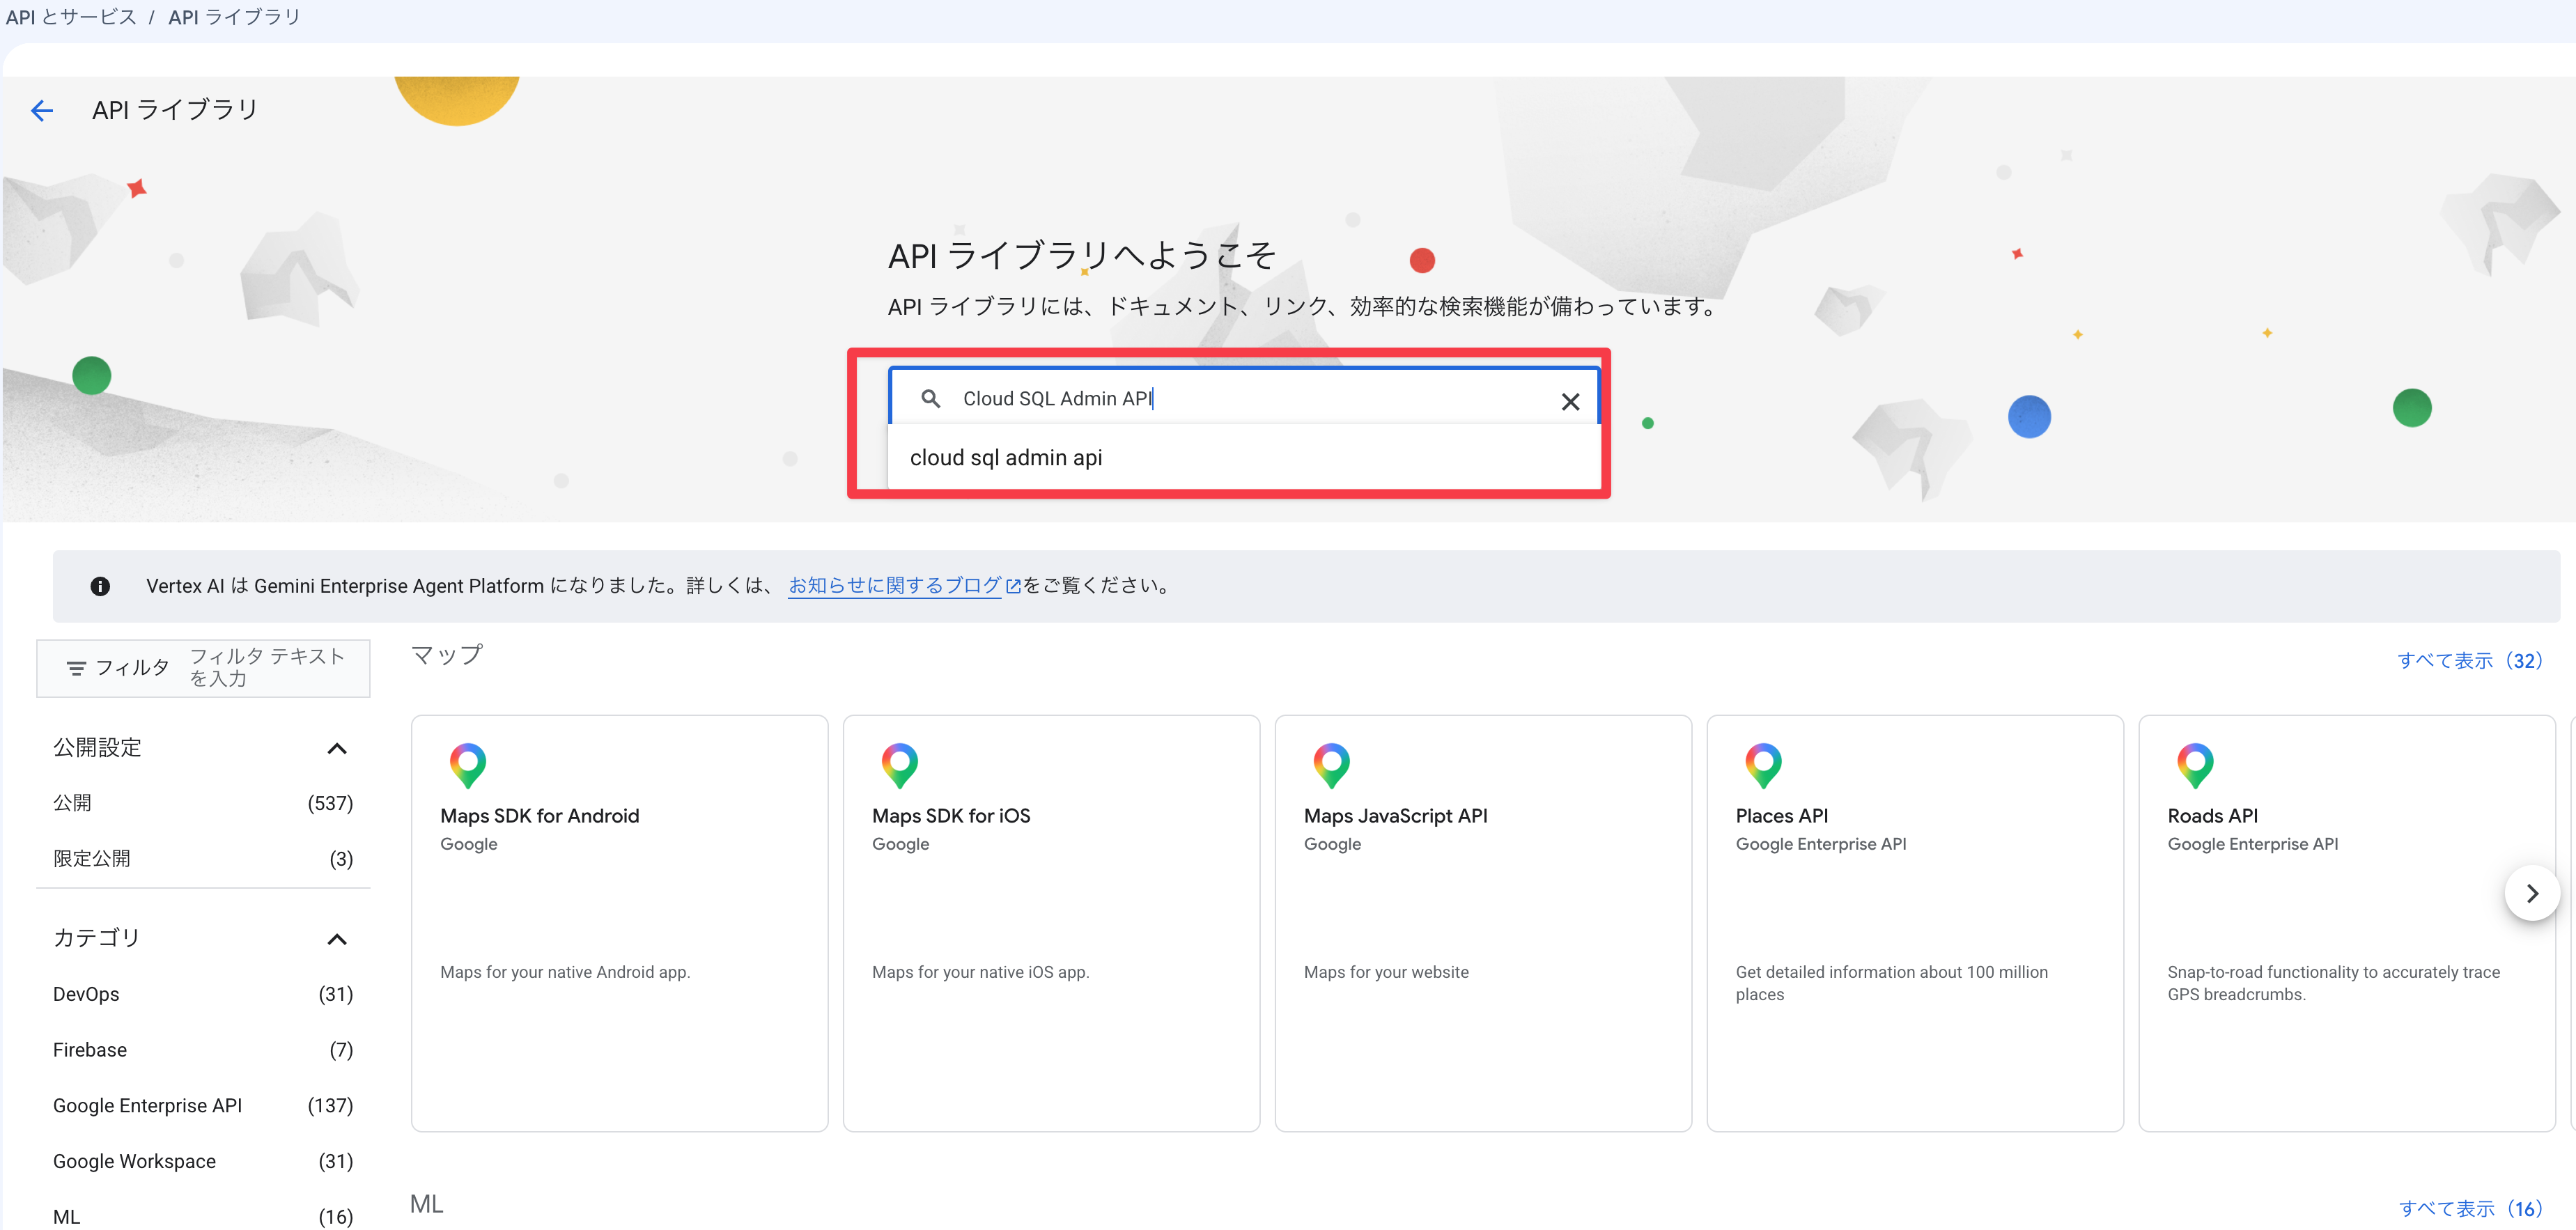Open Places API card title

pos(1781,816)
